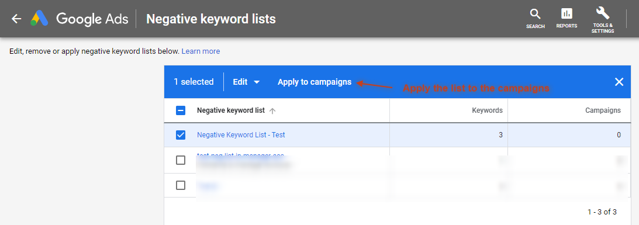Sort by Keywords column header
Viewport: 639px width, 225px height.
487,110
